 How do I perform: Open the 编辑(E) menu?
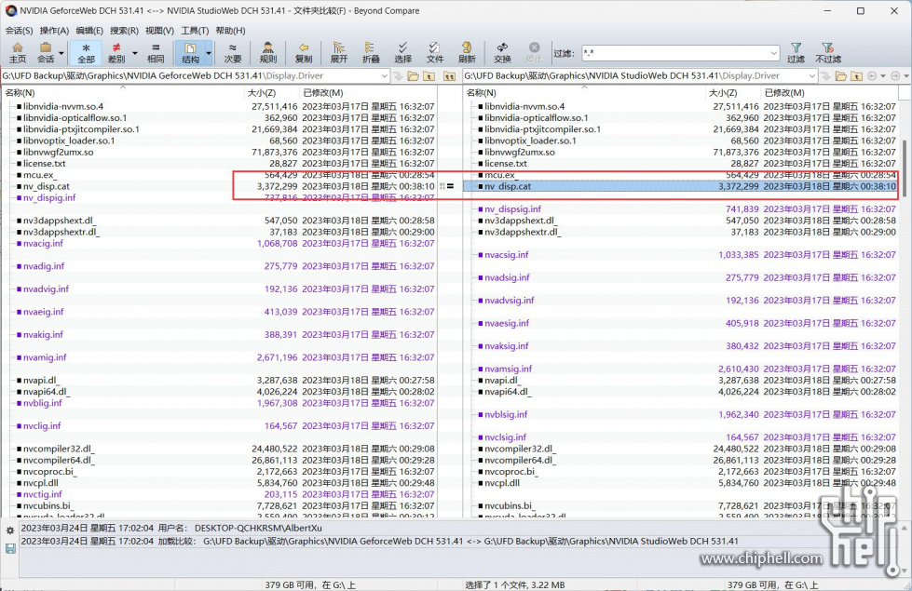(89, 31)
